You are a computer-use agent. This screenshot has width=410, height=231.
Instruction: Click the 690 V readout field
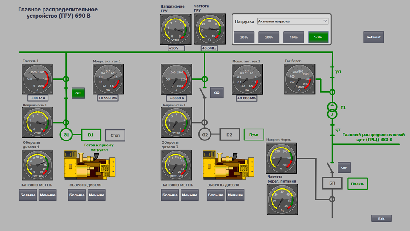[176, 48]
